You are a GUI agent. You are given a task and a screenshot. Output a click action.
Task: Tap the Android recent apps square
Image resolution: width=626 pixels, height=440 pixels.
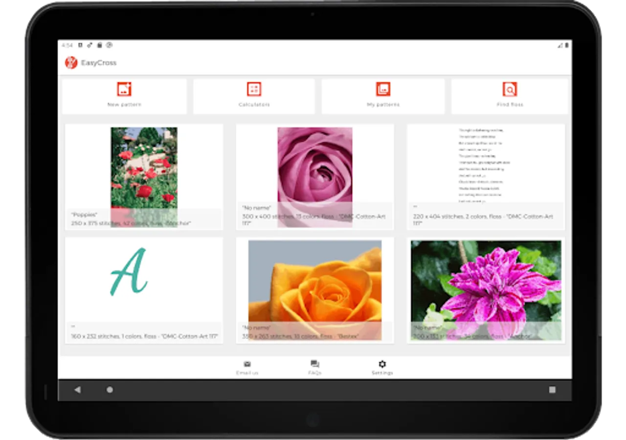[552, 390]
